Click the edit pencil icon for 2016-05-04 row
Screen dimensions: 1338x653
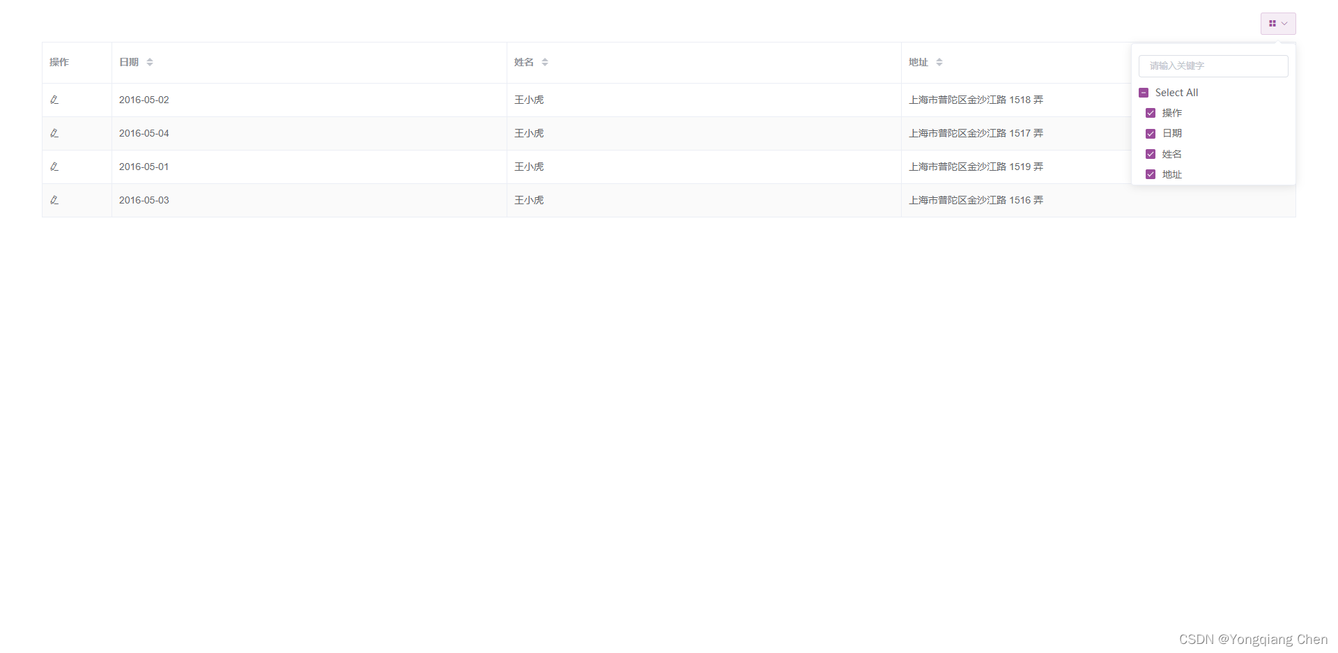click(54, 133)
